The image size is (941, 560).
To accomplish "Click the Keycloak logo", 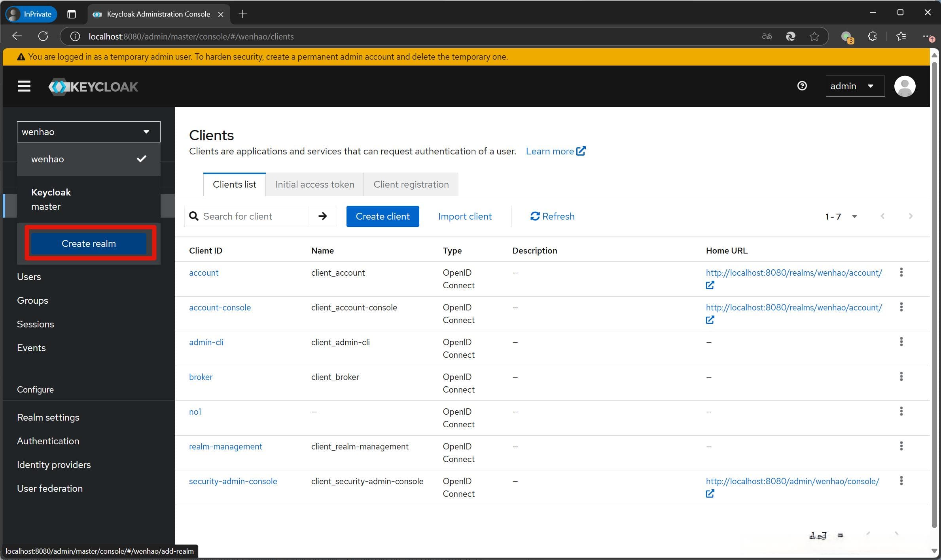I will click(93, 86).
